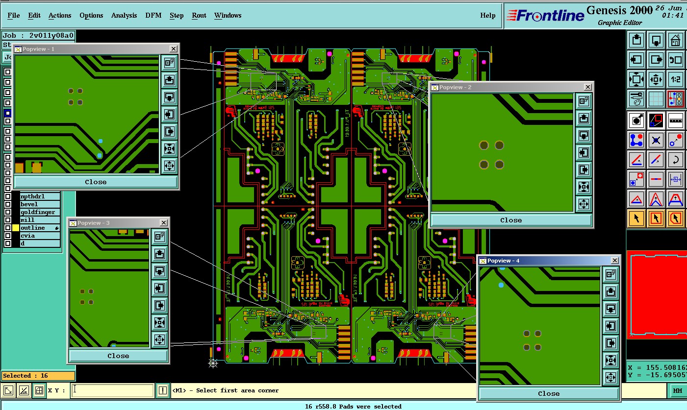Click the detach window icon in Popview - 2
Screen dimensions: 687x410
(x=584, y=101)
